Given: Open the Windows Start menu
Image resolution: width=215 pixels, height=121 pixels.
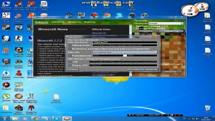Looking at the screenshot, I should click(4, 119).
